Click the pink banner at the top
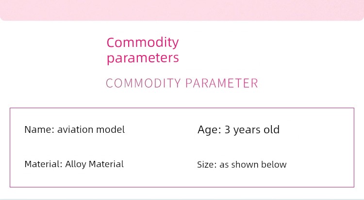Screen dimensions: 364x200 click(x=182, y=10)
